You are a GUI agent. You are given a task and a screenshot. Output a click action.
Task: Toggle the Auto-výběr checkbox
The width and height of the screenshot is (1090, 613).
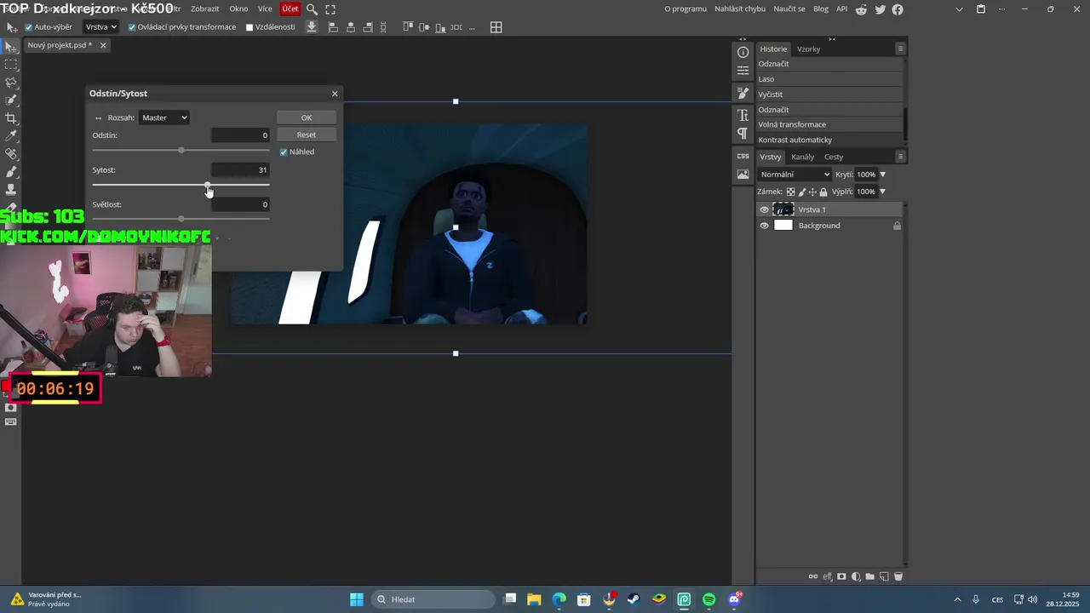[28, 27]
